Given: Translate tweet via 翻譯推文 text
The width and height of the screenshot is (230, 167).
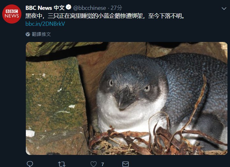Looking at the screenshot, I should (41, 34).
